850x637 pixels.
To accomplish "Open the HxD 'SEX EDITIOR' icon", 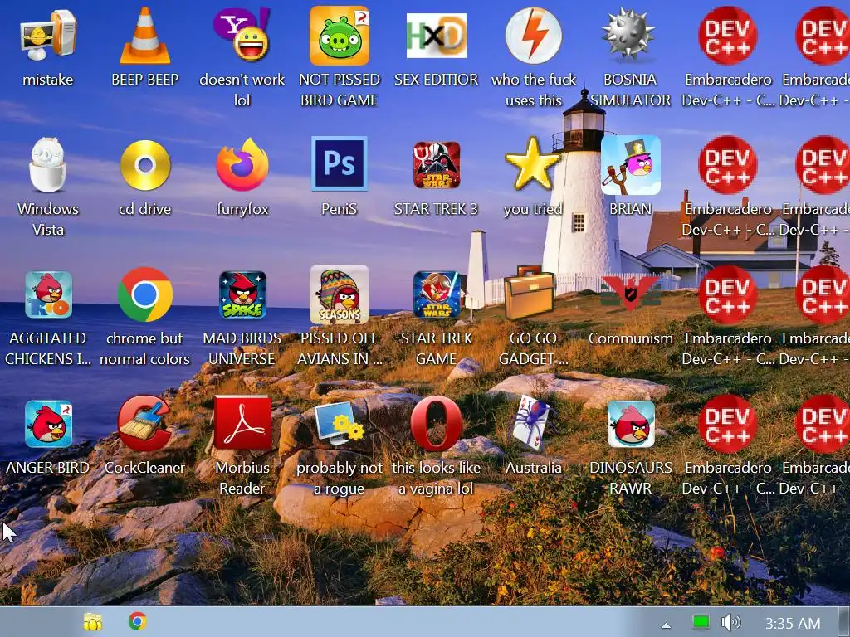I will [437, 36].
